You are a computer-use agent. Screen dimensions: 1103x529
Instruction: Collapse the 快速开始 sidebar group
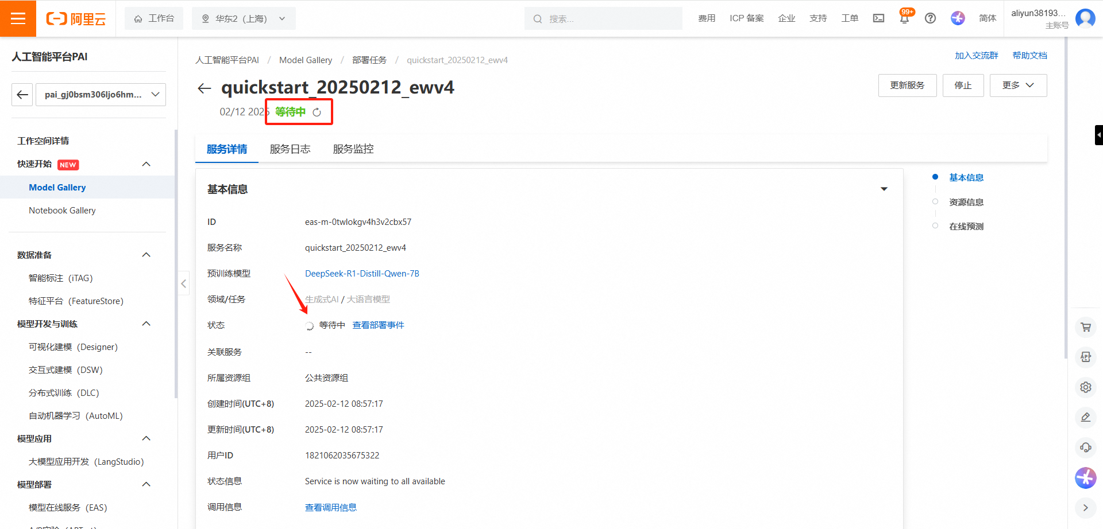tap(146, 164)
